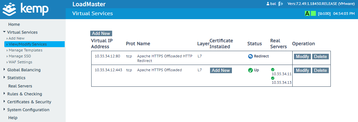Image resolution: width=358 pixels, height=122 pixels.
Task: Click green check icon for server 10.35.34.11
Action: pos(273,70)
